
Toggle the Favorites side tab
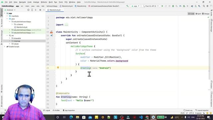(x=2, y=89)
